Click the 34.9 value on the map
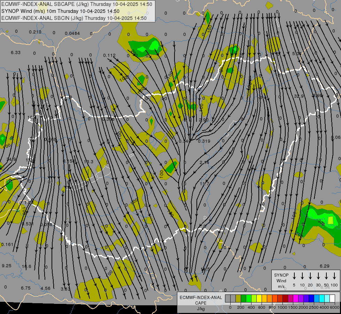 11,159
